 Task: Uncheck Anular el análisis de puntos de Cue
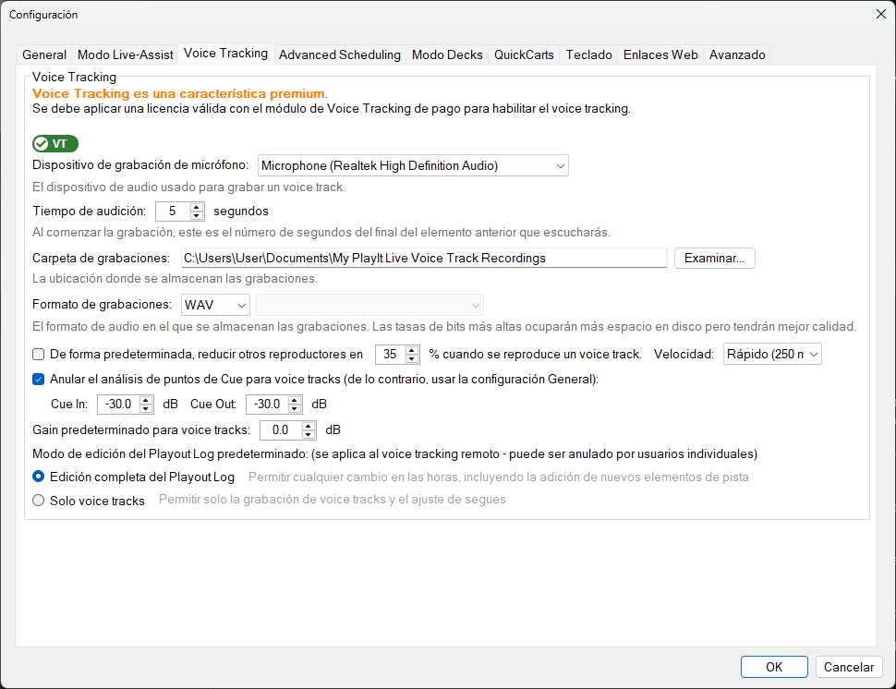pyautogui.click(x=38, y=380)
